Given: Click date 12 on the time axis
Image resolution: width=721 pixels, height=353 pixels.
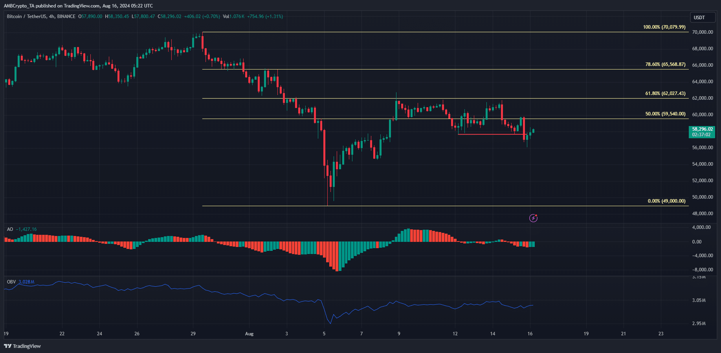Looking at the screenshot, I should pyautogui.click(x=455, y=334).
